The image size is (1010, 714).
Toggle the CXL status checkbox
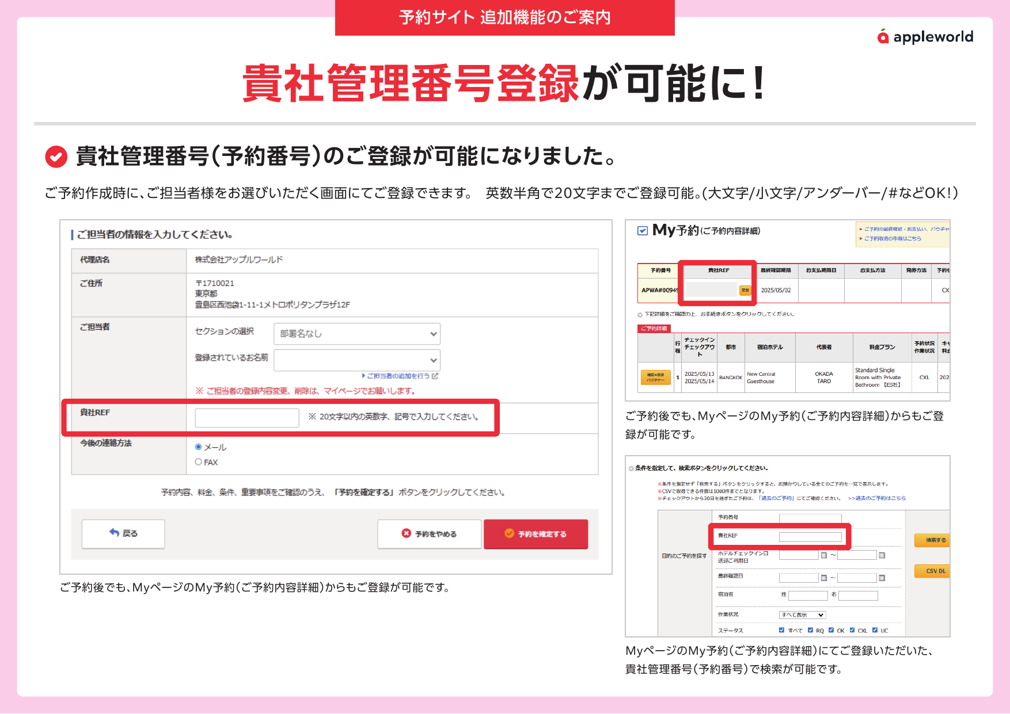point(852,630)
